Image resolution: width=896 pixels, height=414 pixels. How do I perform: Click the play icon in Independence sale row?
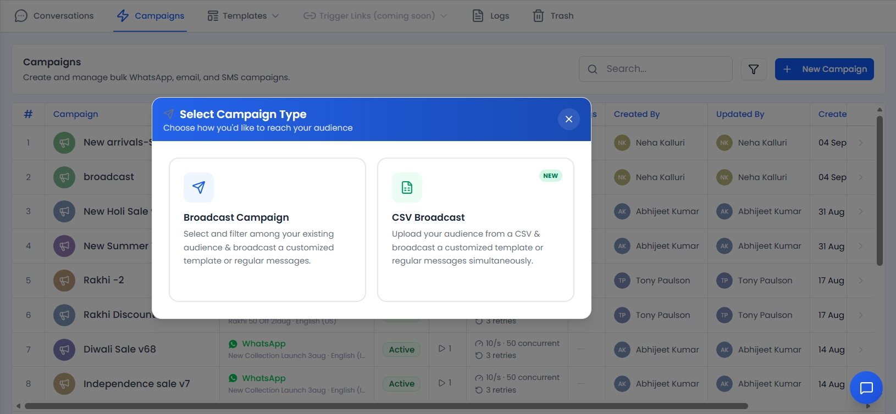tap(441, 383)
